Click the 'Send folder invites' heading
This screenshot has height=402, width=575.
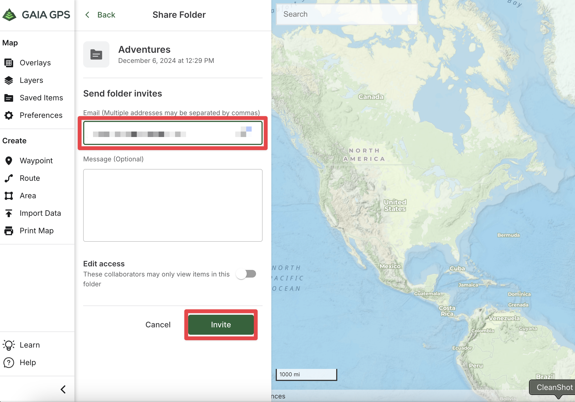point(123,94)
